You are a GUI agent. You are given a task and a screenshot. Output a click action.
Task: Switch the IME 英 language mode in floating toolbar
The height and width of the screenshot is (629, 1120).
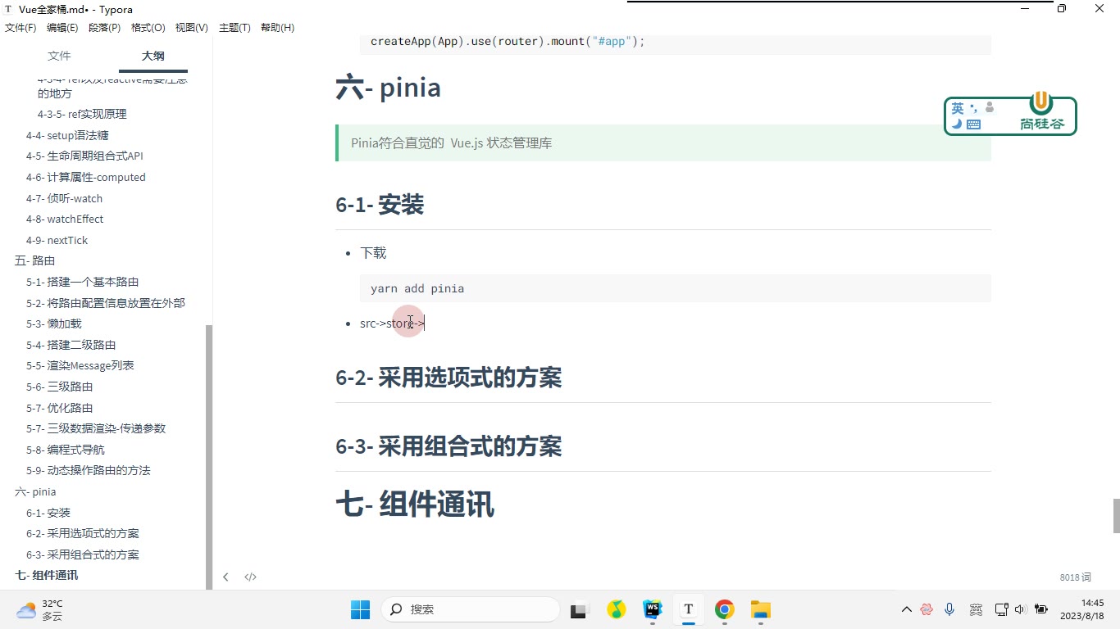tap(958, 108)
